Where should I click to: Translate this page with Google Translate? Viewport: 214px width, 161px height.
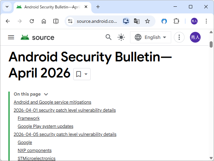coord(137,21)
